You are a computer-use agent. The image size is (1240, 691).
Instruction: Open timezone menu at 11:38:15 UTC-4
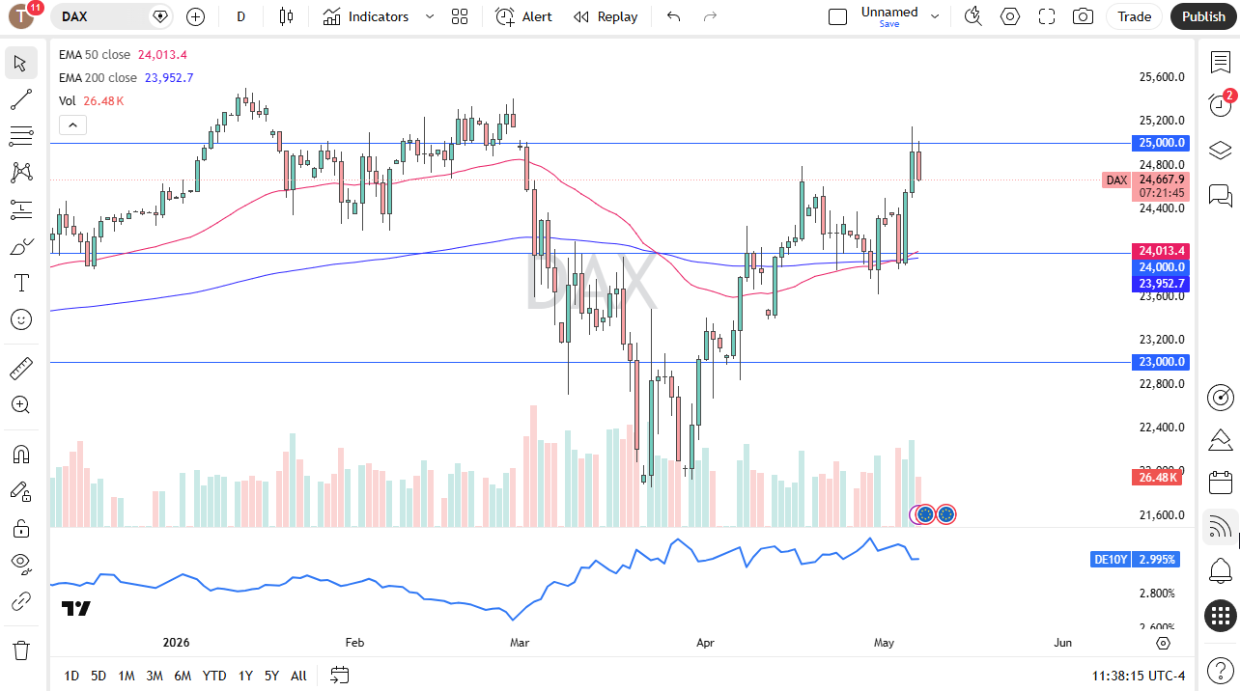[1139, 676]
